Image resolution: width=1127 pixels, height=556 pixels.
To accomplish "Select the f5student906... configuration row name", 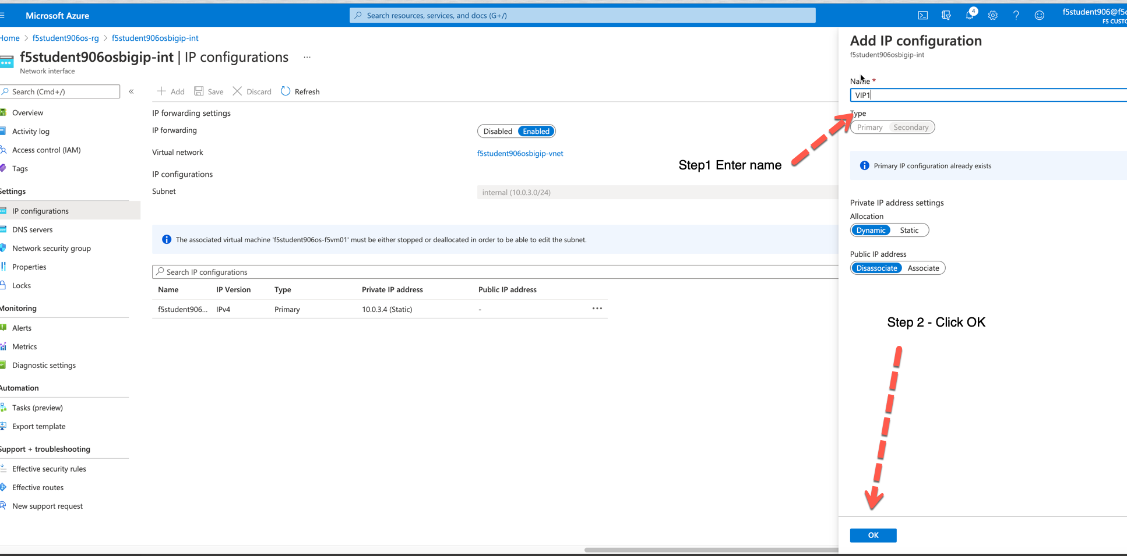I will pos(182,309).
